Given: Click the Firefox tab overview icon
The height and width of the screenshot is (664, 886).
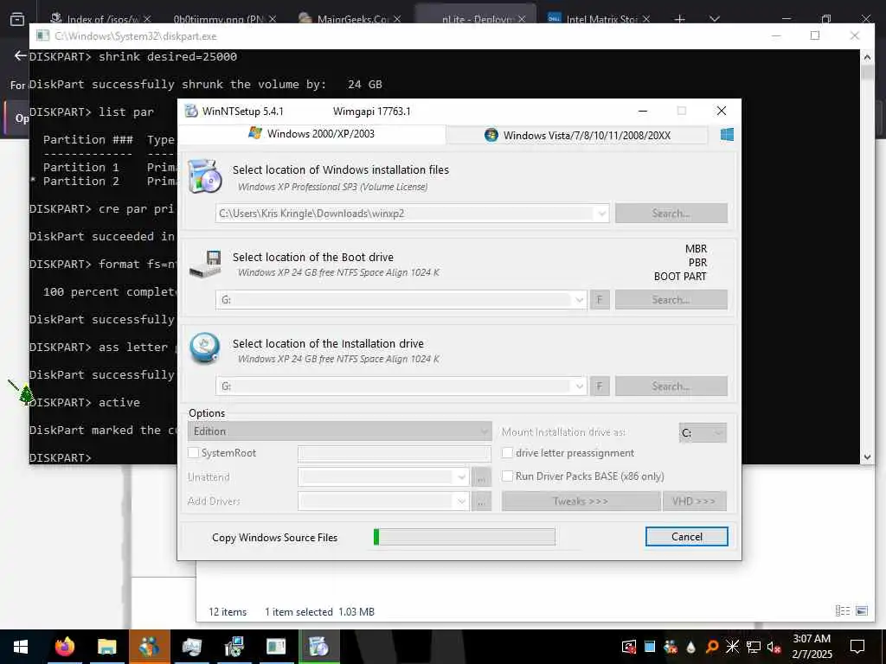Looking at the screenshot, I should (x=17, y=19).
